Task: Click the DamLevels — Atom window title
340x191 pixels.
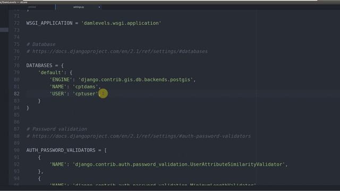Action: tap(14, 2)
